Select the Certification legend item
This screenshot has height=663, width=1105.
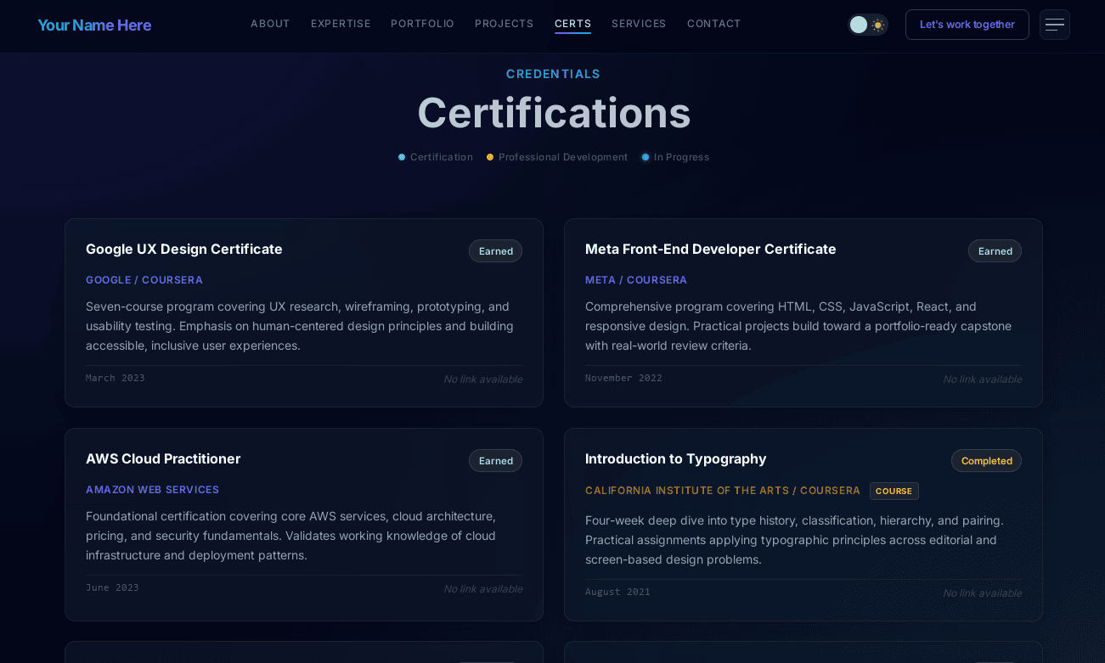[436, 157]
